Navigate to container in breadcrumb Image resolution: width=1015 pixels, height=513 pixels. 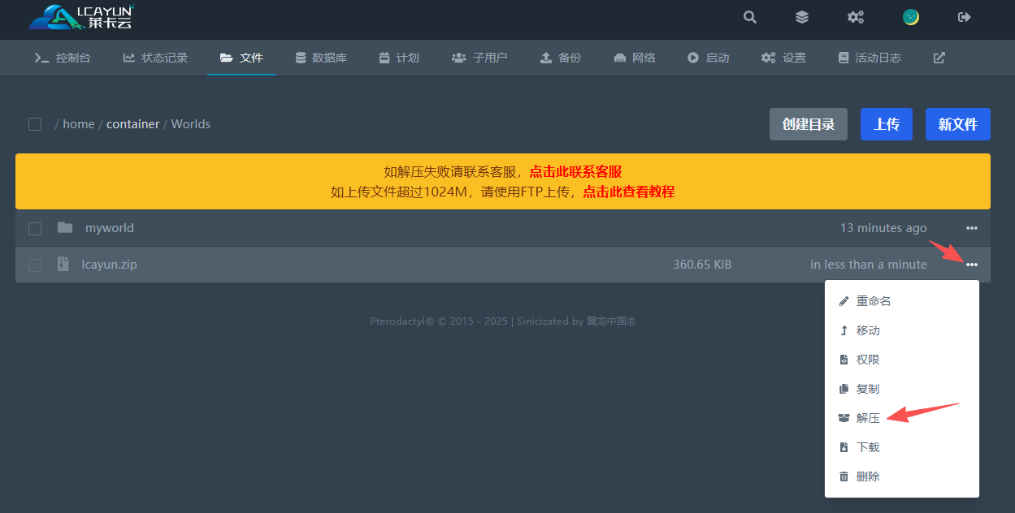pos(132,124)
